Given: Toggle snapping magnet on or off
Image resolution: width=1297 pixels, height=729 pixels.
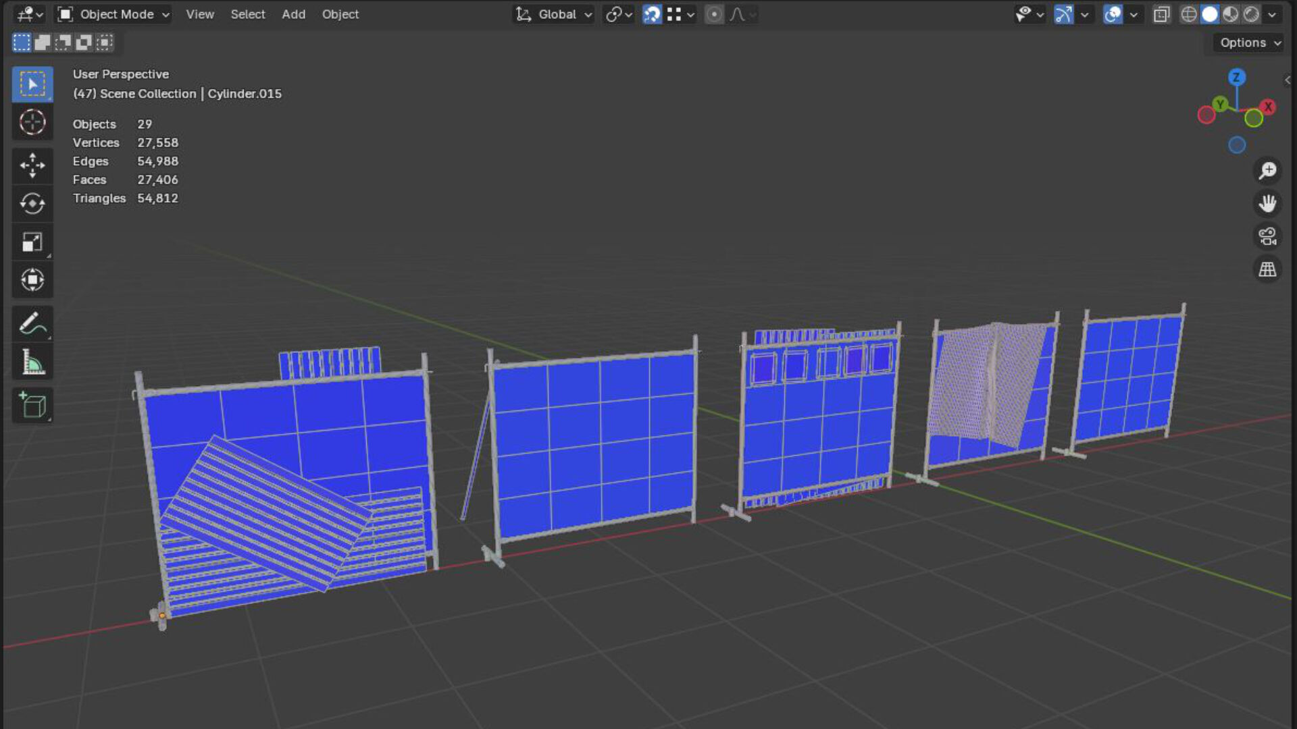Looking at the screenshot, I should [652, 14].
